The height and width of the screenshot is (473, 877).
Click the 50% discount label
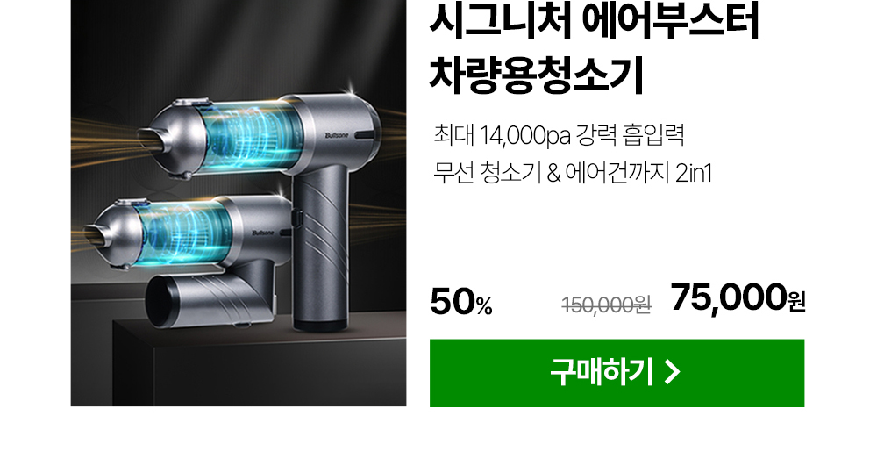tap(461, 302)
